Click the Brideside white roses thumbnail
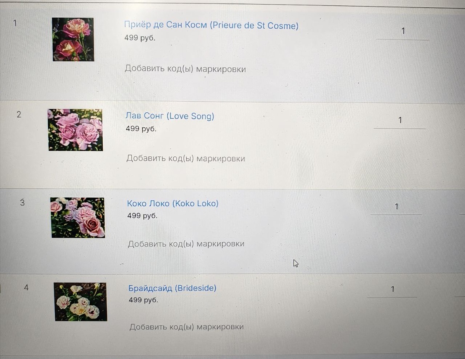465x359 pixels. tap(80, 302)
